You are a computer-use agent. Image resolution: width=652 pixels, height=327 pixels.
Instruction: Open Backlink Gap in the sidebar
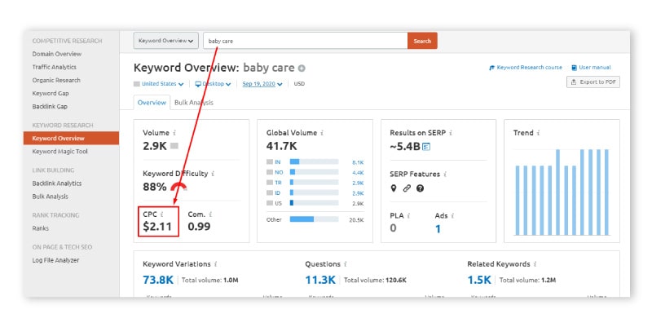coord(50,107)
